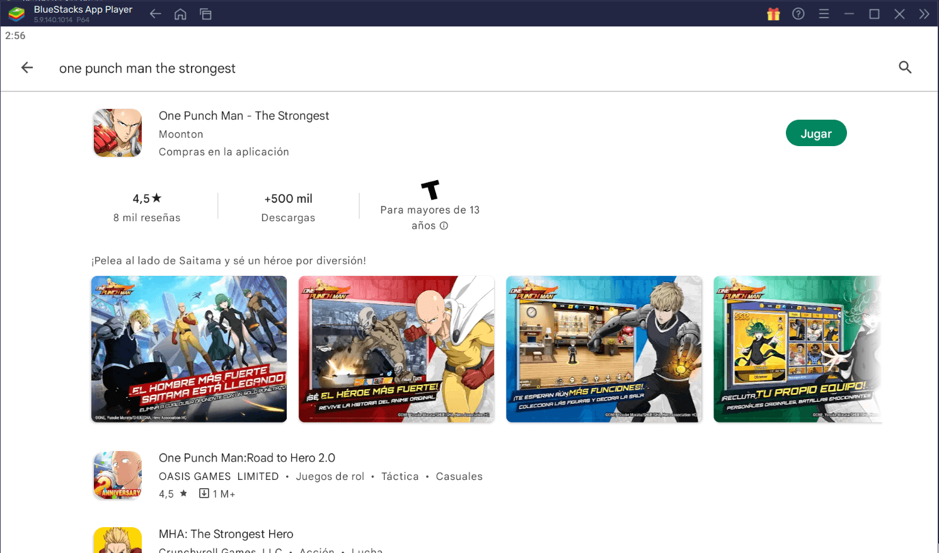Click the Saitama tagline description text
This screenshot has height=553, width=939.
[229, 261]
